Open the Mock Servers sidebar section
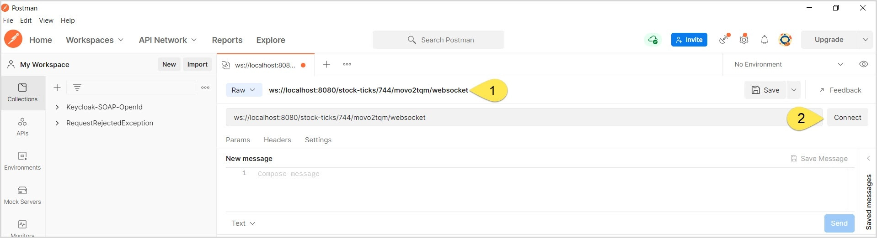The image size is (877, 238). point(22,195)
